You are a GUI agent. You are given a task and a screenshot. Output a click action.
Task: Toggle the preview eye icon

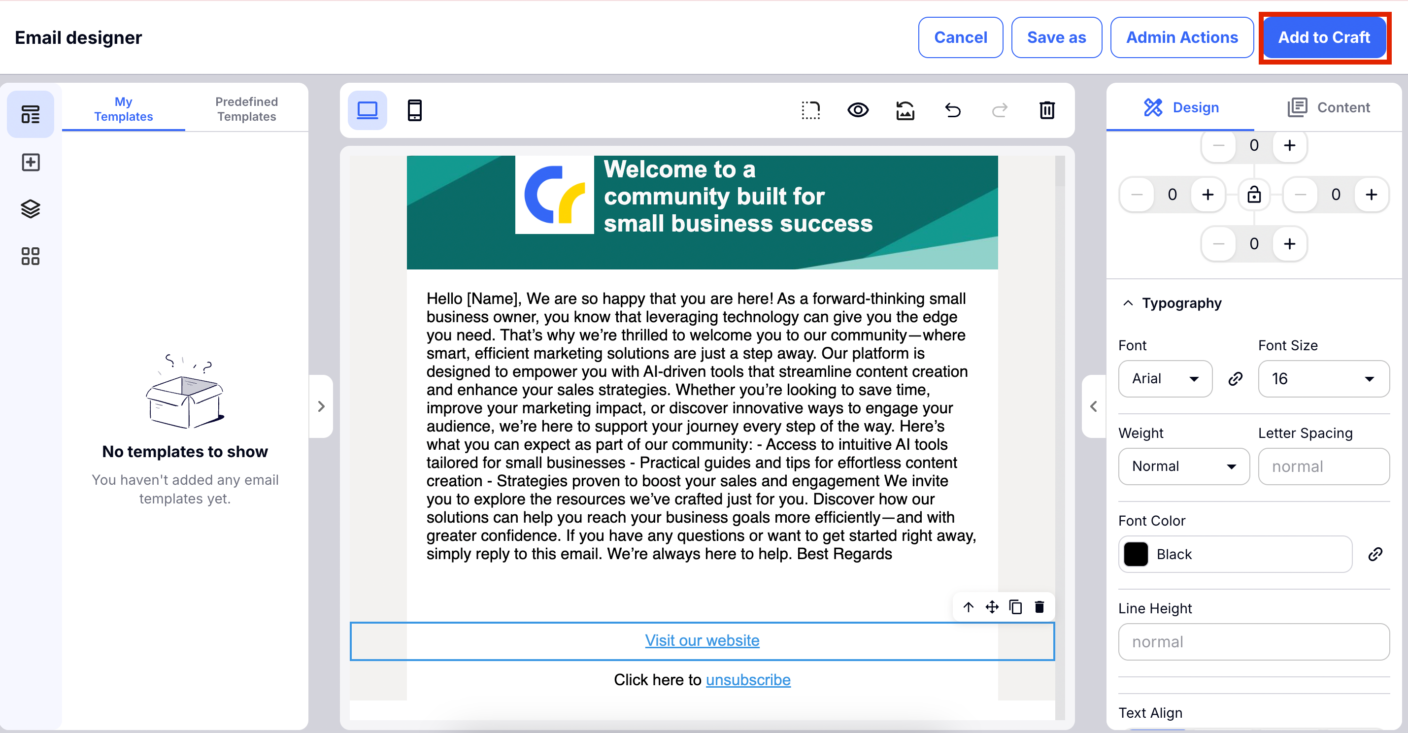click(858, 110)
